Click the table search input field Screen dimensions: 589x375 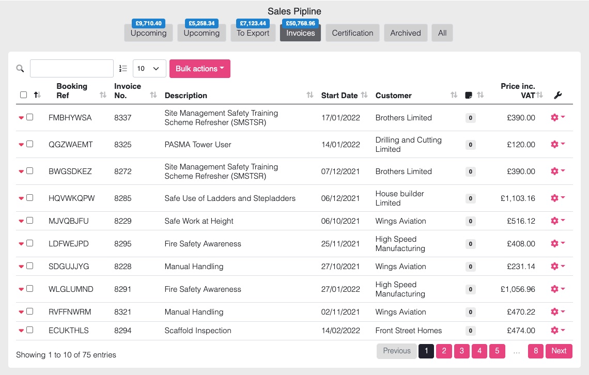click(x=72, y=69)
